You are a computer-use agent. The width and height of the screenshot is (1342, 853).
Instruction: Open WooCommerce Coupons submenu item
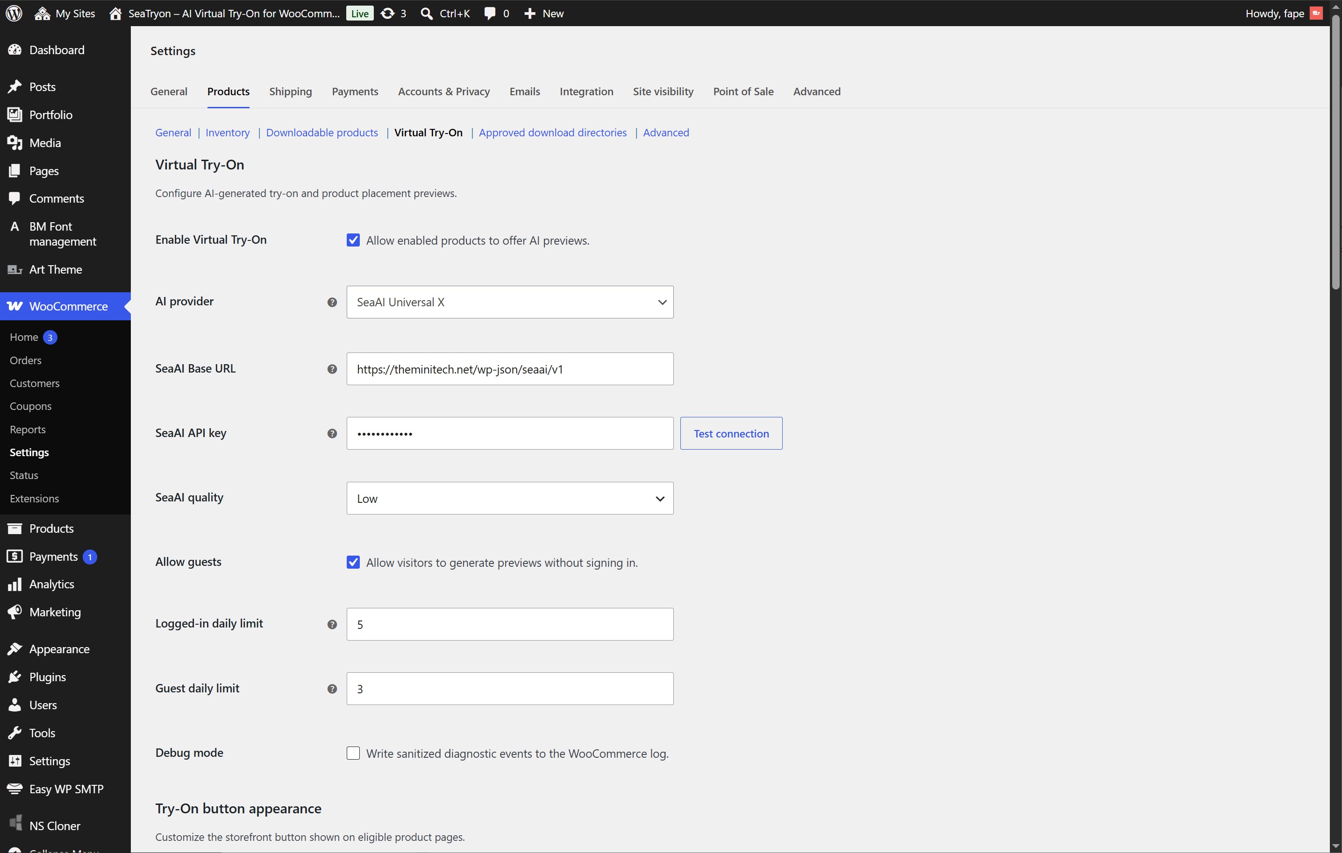click(31, 407)
